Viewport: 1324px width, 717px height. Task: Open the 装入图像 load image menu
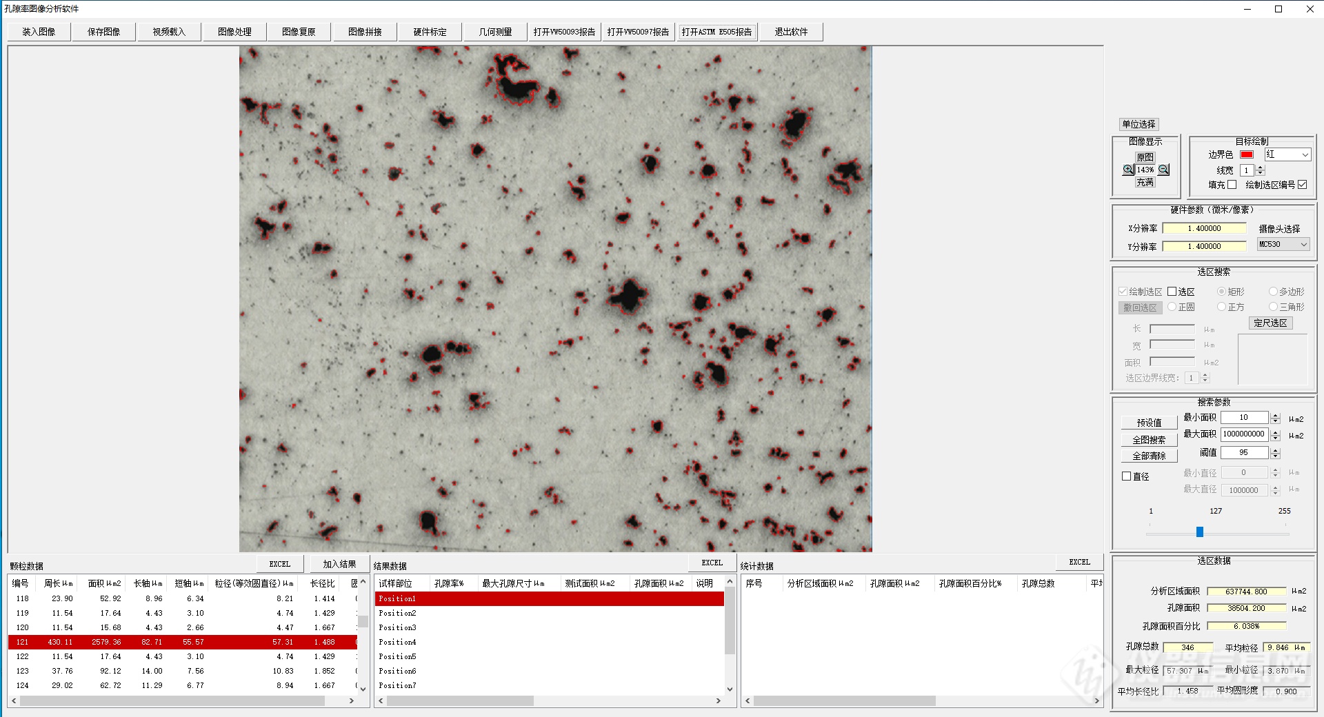pyautogui.click(x=39, y=32)
